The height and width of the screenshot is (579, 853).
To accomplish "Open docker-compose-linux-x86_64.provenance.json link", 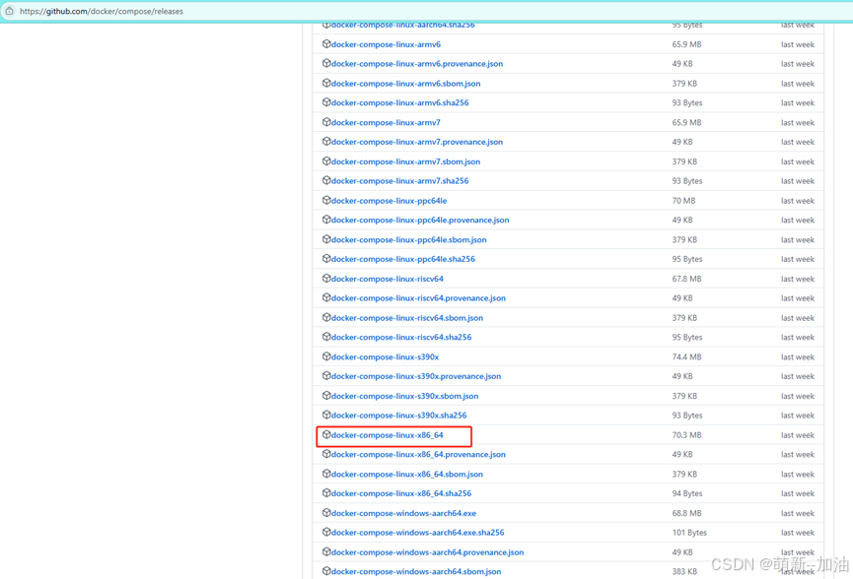I will click(418, 455).
